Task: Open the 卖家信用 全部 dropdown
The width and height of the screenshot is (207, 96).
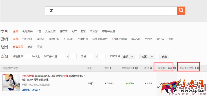Action: 128,56
